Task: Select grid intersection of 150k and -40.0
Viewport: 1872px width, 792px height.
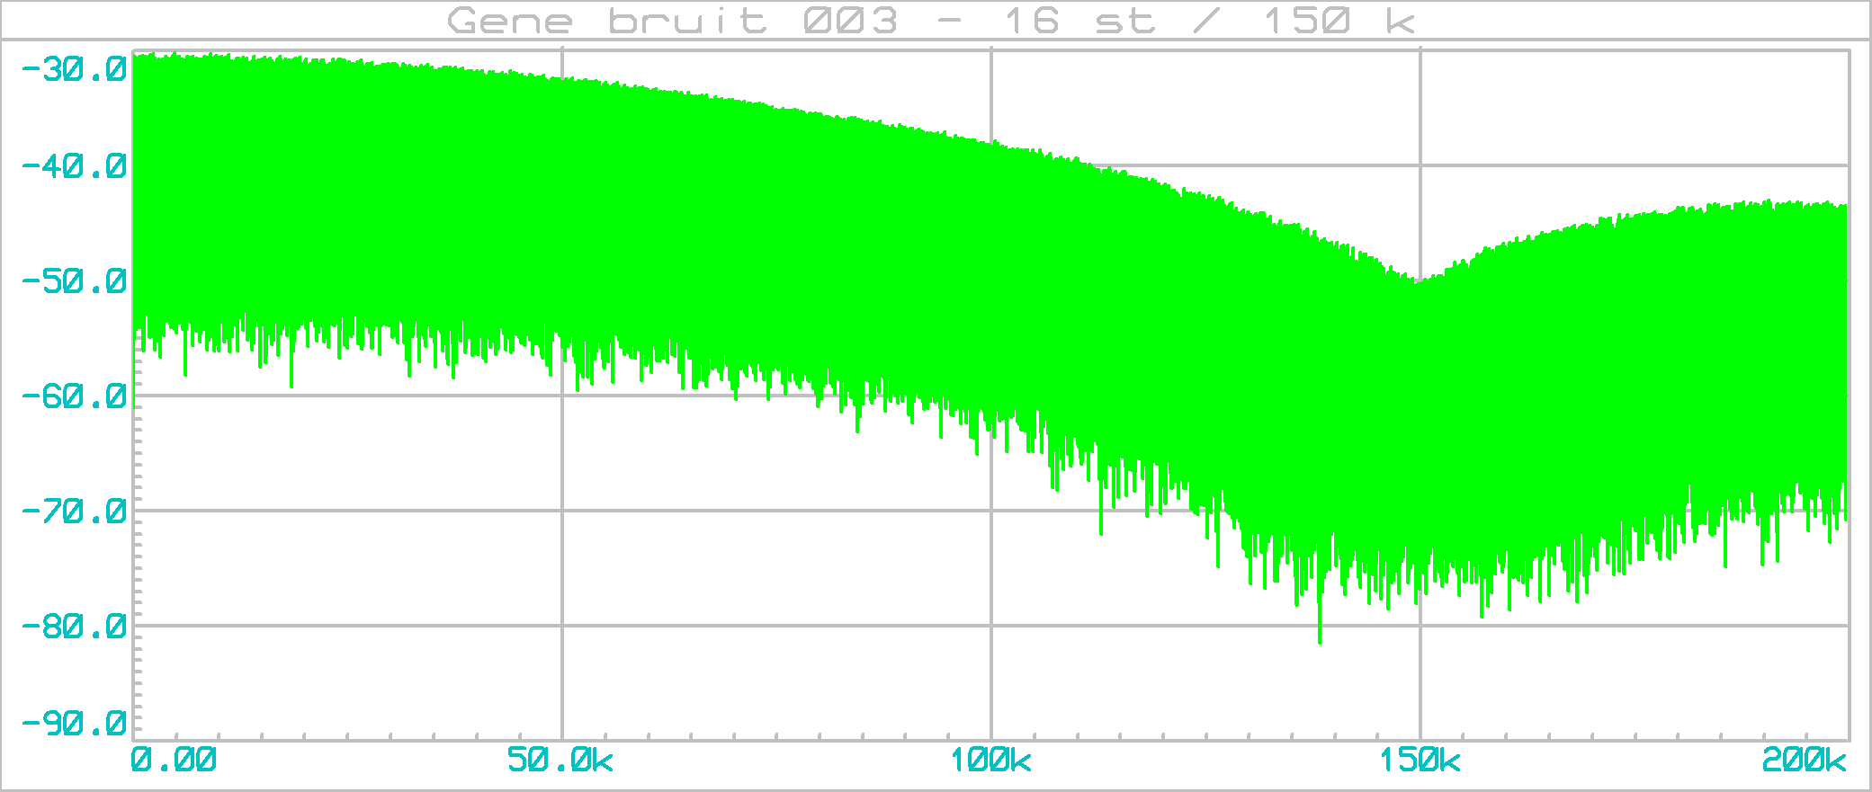Action: click(x=1420, y=165)
